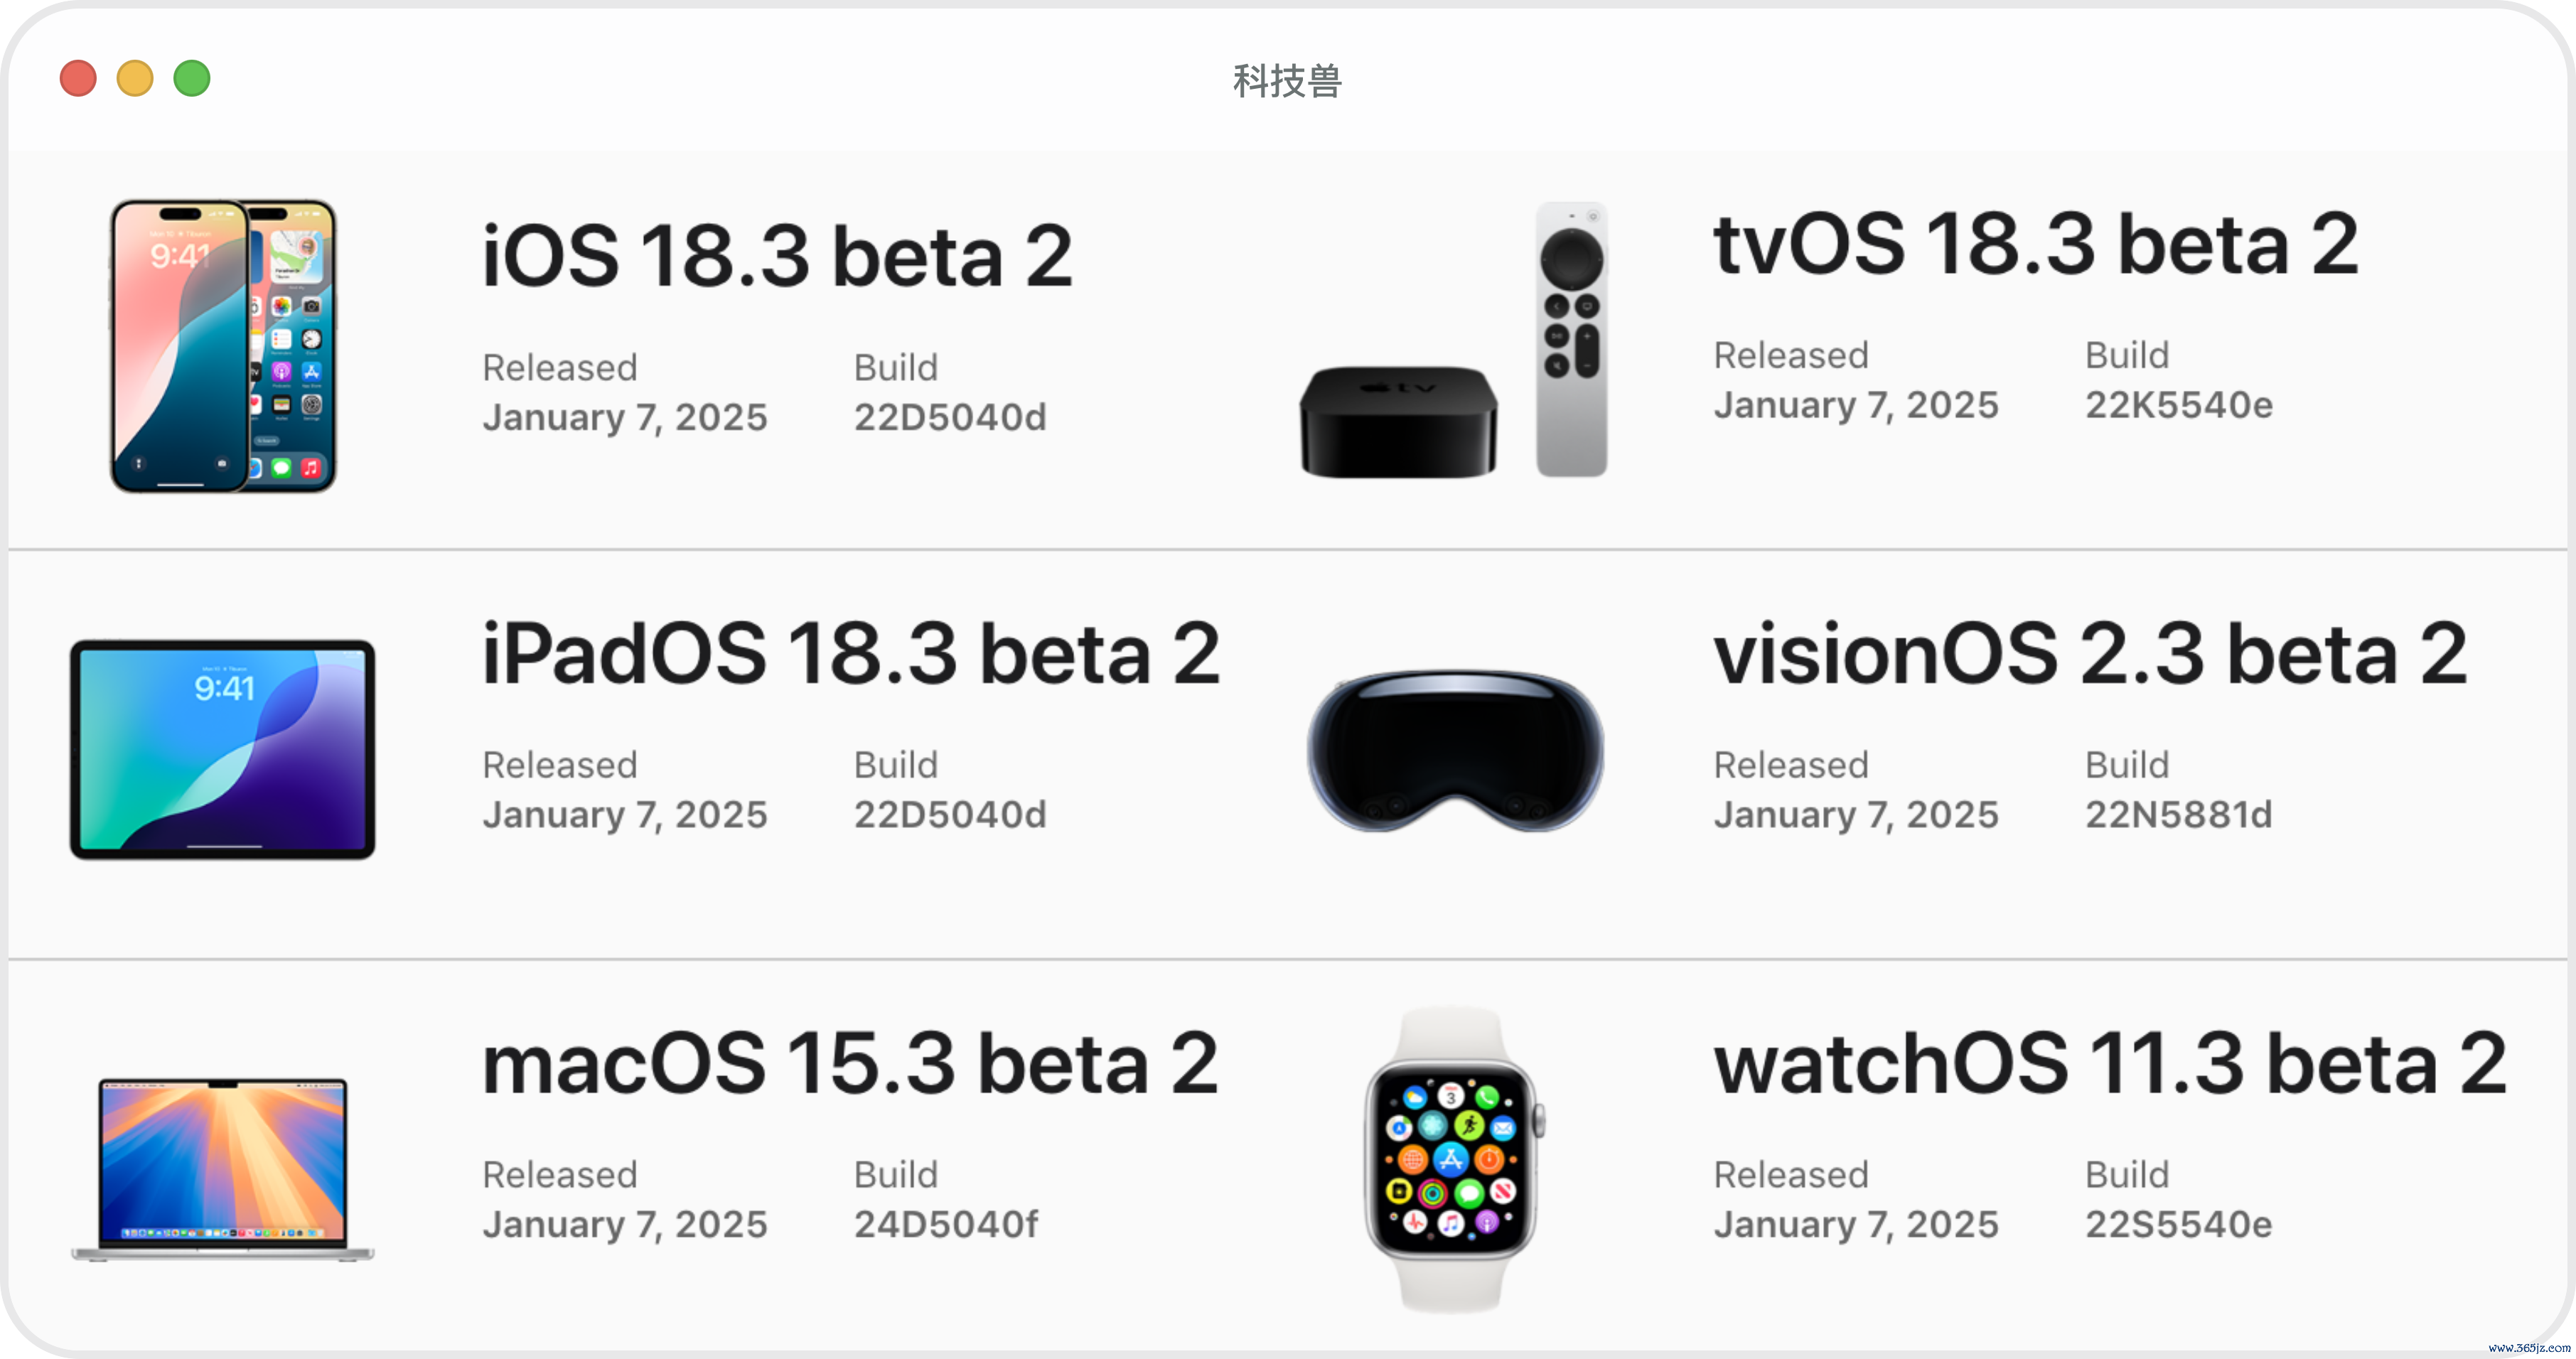Click the green zoom window button
The width and height of the screenshot is (2576, 1359).
click(x=192, y=78)
